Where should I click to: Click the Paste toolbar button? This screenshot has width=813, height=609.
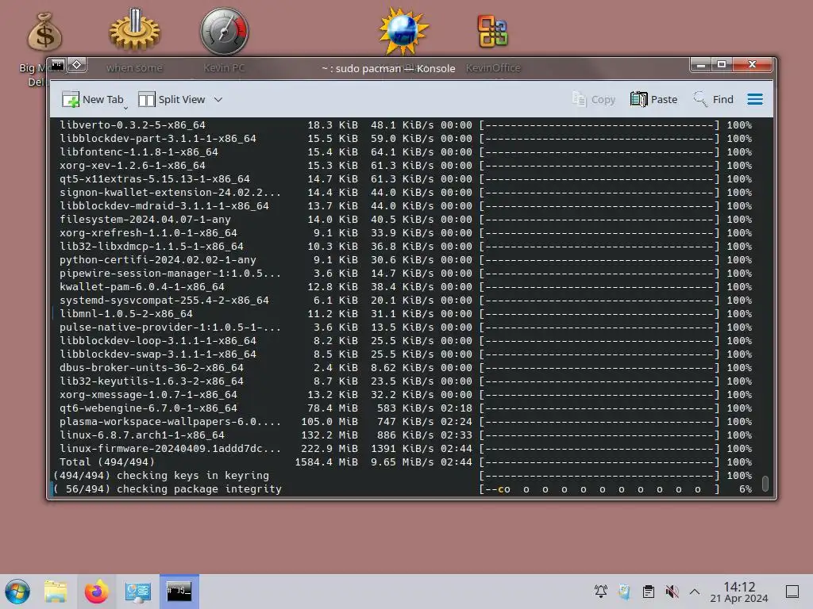654,99
